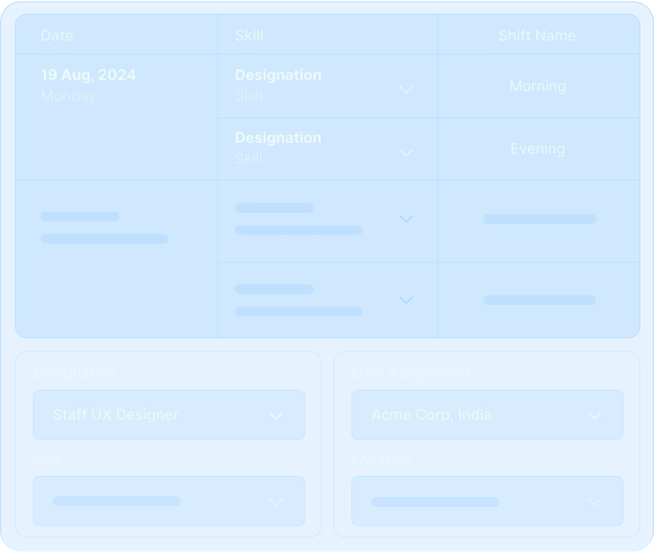Open the empty Skill dropdown below Designation
The image size is (654, 552).
(x=169, y=501)
